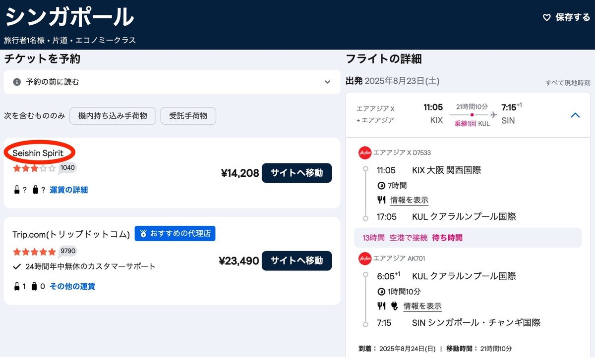Click サイトへ移動 for the Seishin Spirit fare
Image resolution: width=595 pixels, height=357 pixels.
pos(297,173)
